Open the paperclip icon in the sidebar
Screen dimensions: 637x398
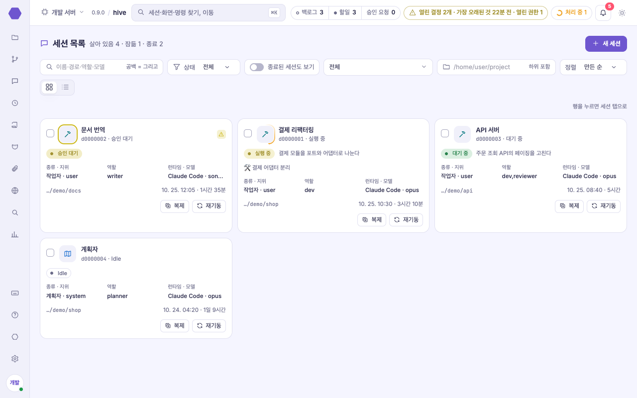(15, 169)
